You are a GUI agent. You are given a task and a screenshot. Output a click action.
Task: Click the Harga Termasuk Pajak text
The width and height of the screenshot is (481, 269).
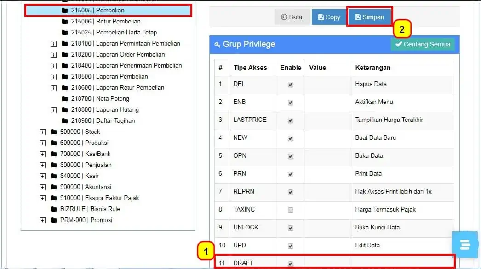pos(385,210)
